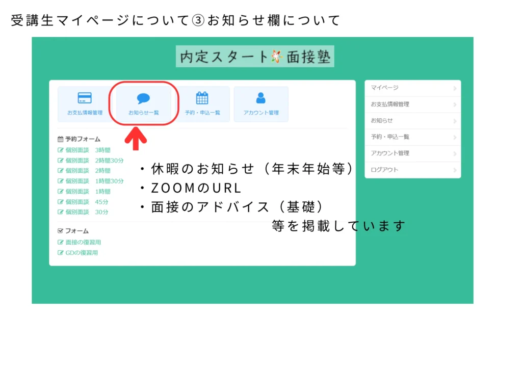Choose 予約・申込一覧 in the right sidebar menu

click(x=390, y=137)
